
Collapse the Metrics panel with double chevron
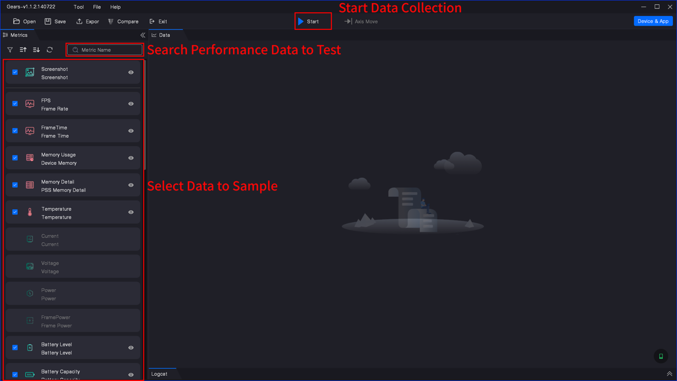pyautogui.click(x=142, y=35)
